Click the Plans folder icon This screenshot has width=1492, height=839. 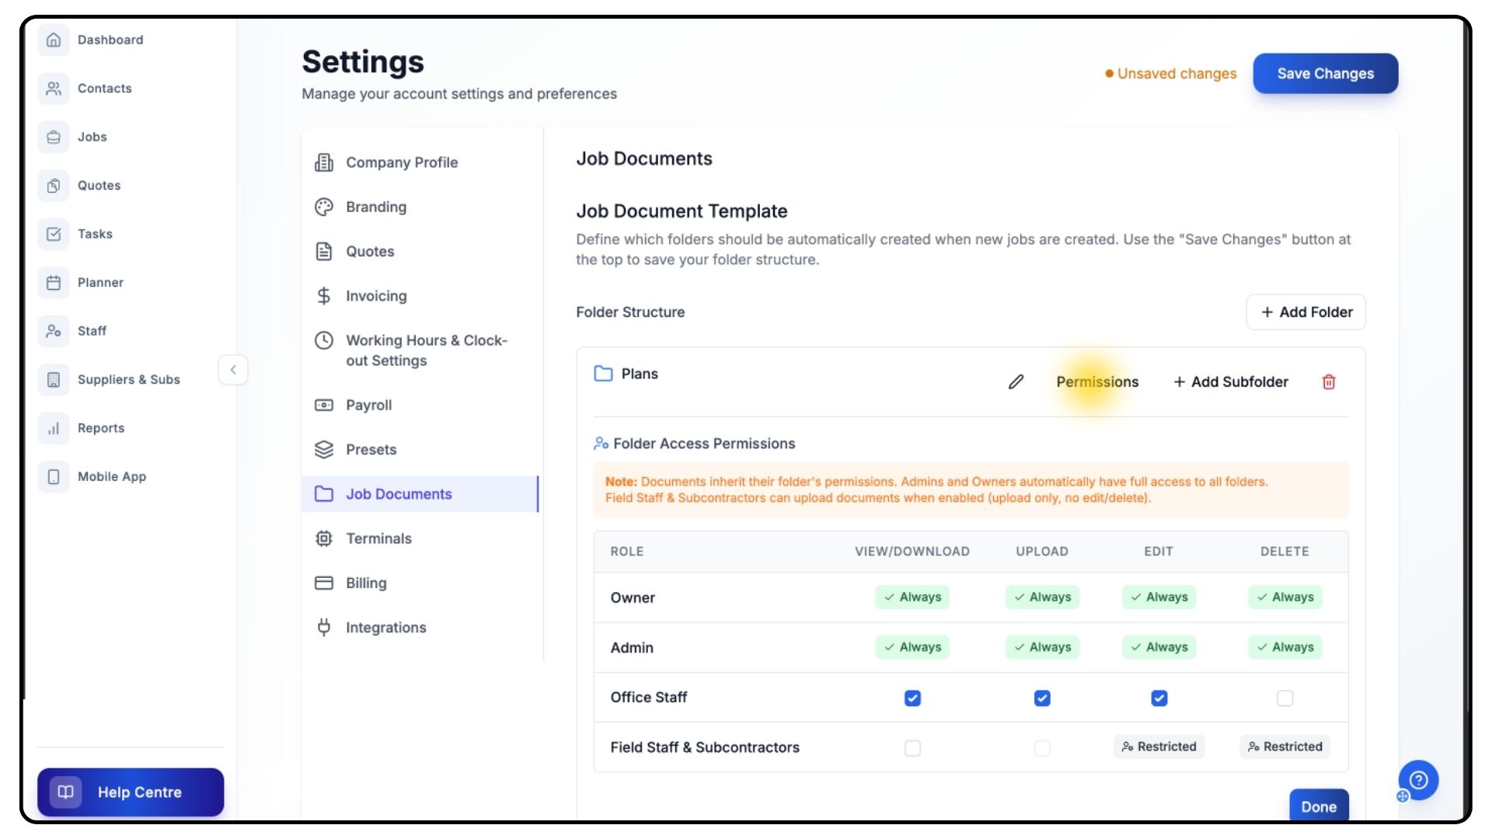pos(603,374)
